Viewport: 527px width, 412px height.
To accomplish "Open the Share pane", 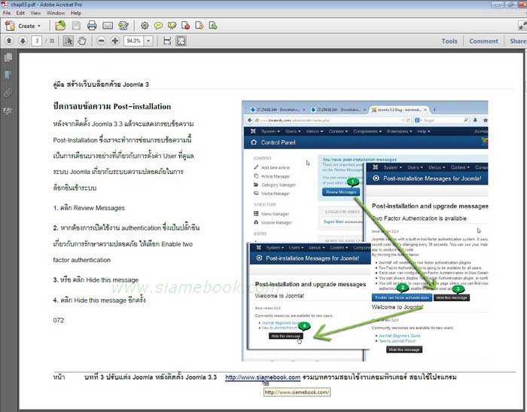I will pyautogui.click(x=518, y=41).
